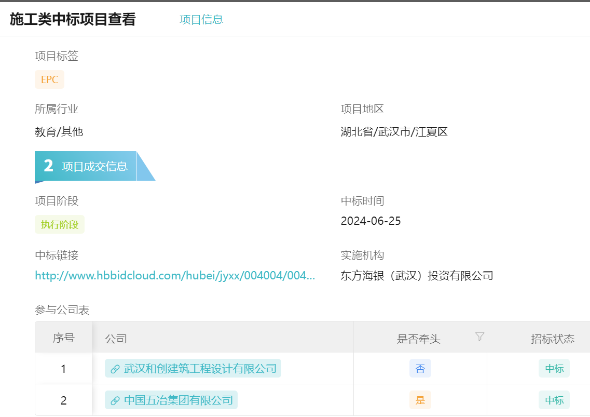This screenshot has width=590, height=417.
Task: Click the EPC project tag
Action: (x=49, y=79)
